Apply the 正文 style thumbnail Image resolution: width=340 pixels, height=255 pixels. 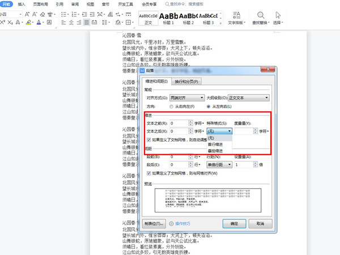[148, 18]
